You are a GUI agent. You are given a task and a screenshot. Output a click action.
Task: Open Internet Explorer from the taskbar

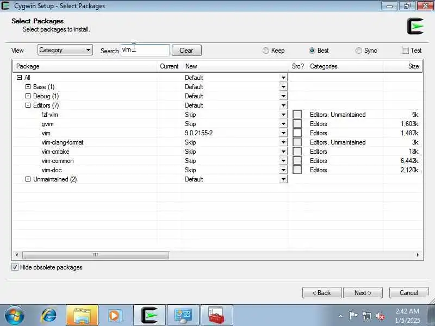click(48, 316)
